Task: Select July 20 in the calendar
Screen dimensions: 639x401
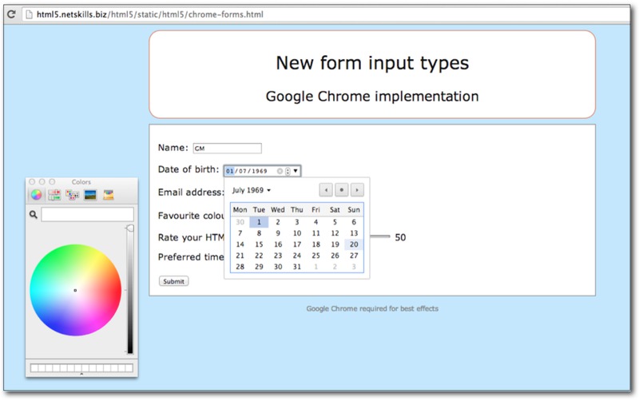Action: coord(354,244)
